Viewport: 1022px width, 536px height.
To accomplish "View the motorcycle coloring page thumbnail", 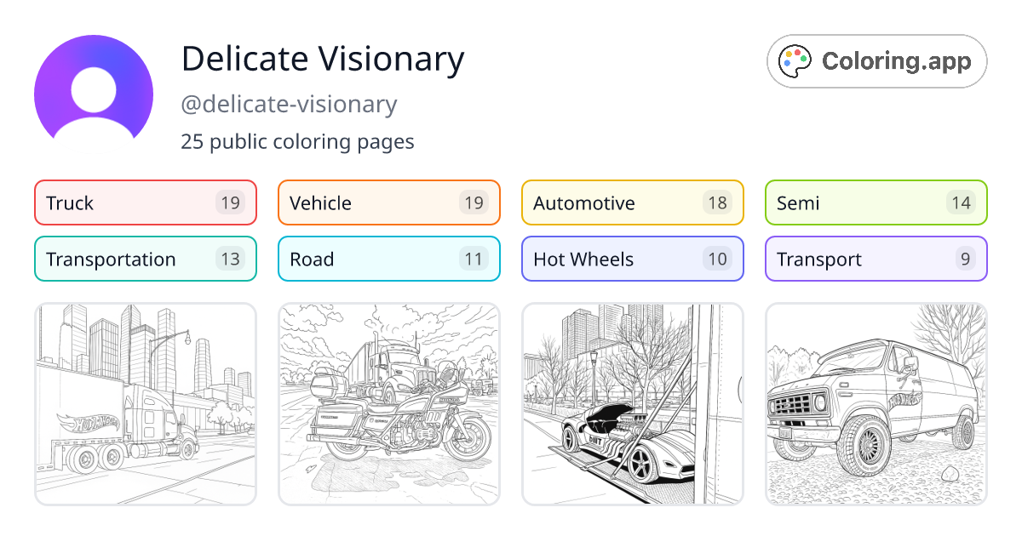I will [x=388, y=404].
